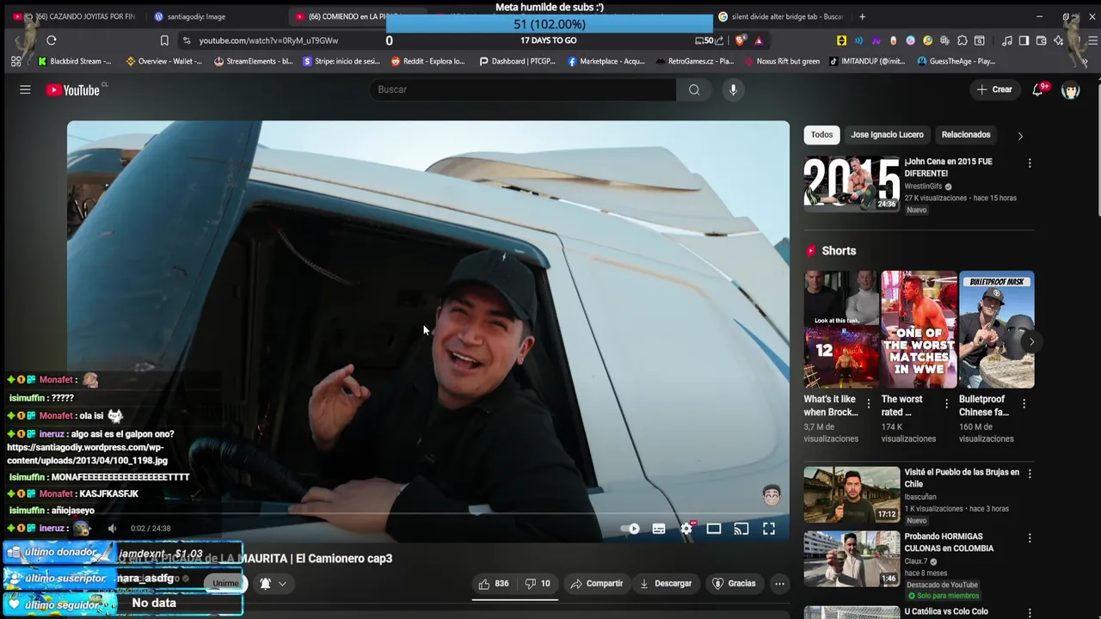The width and height of the screenshot is (1101, 619).
Task: Open YouTube notifications bell
Action: [1038, 89]
